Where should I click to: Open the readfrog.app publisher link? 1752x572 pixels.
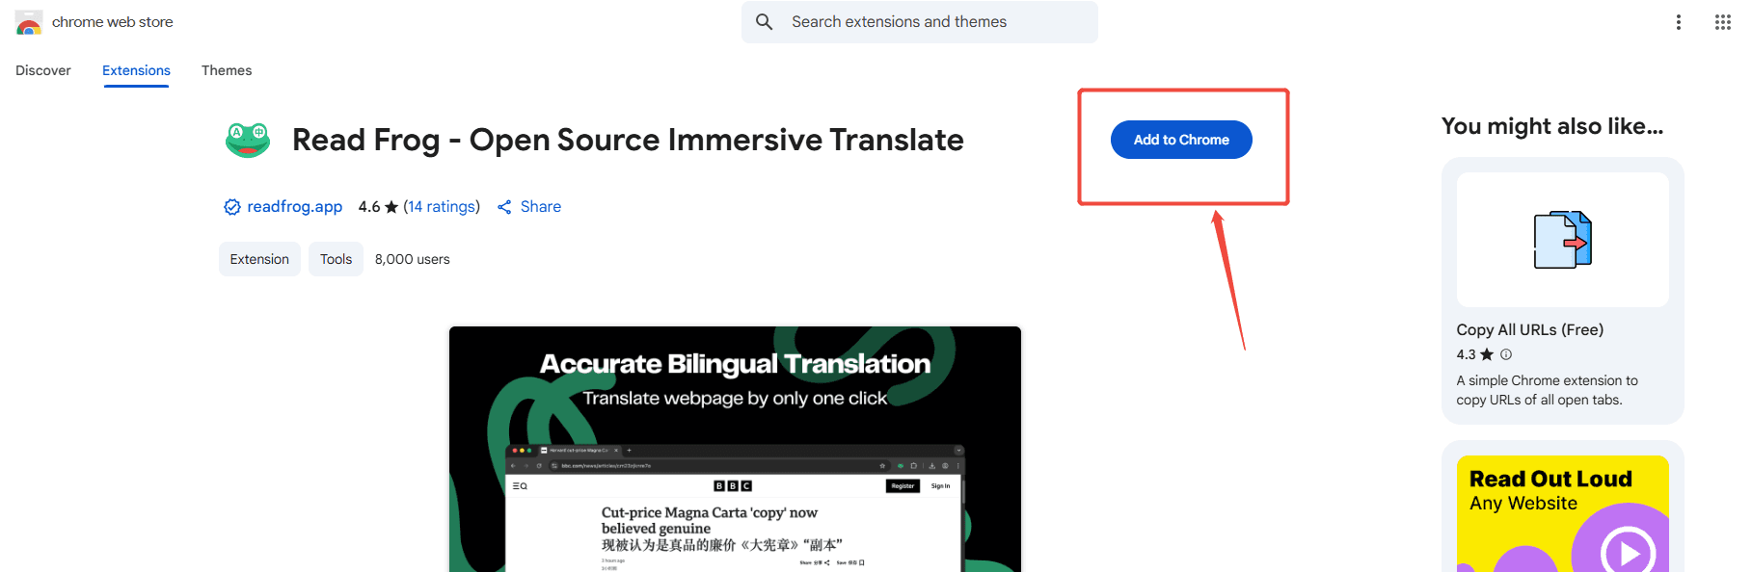tap(294, 207)
